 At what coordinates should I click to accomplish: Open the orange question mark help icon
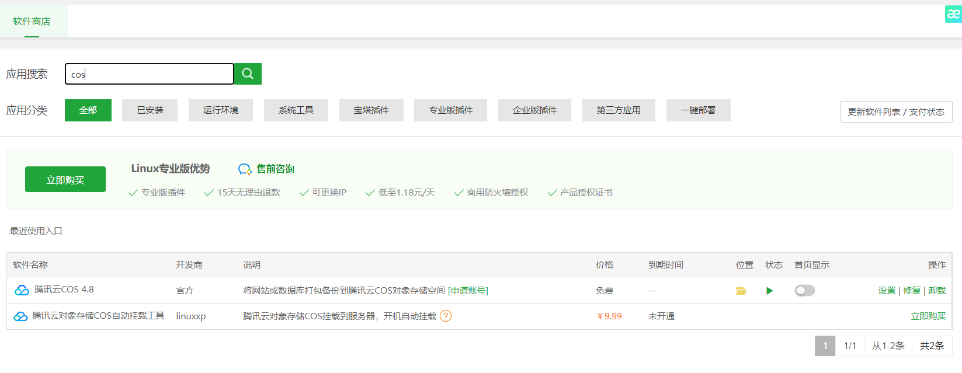coord(446,316)
